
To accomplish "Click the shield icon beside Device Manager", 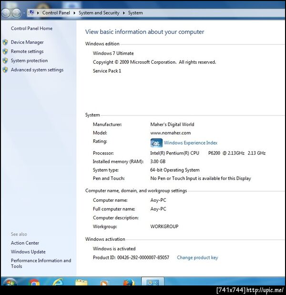I will click(5, 42).
